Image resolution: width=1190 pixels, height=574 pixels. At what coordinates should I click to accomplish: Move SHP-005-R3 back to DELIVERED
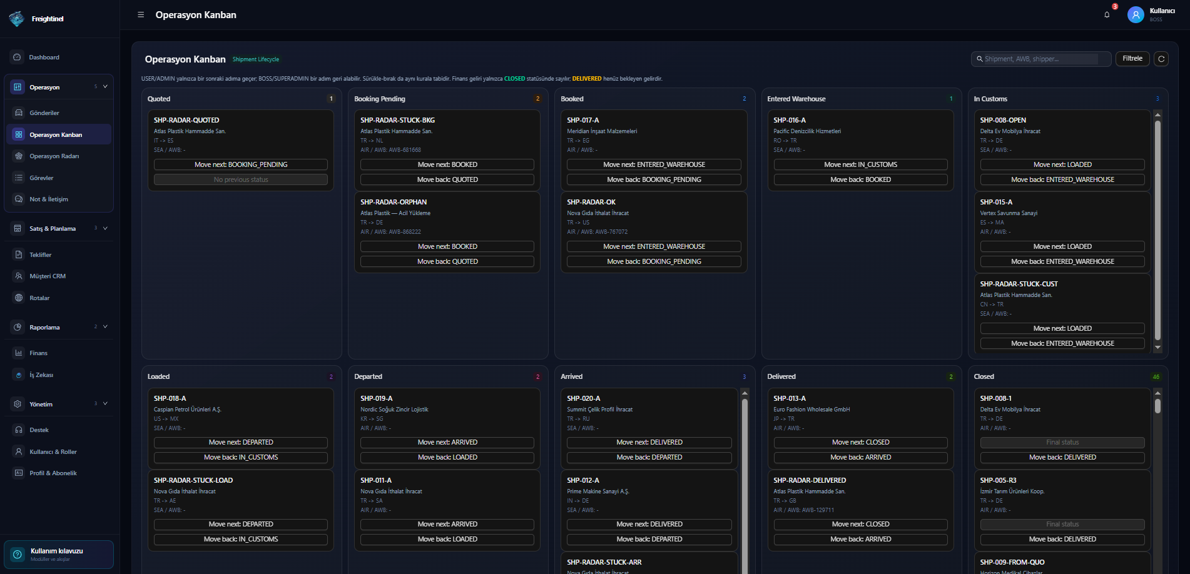[1062, 539]
